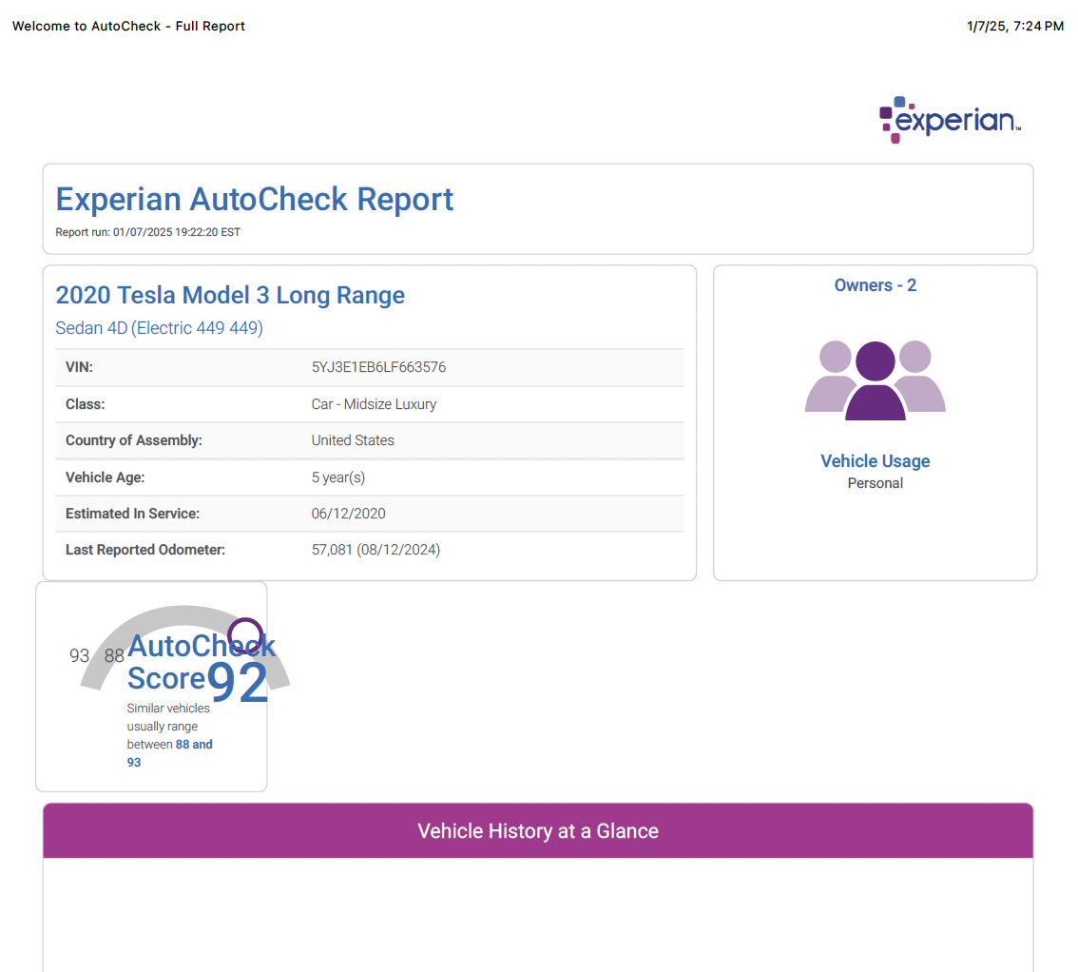
Task: Click the Country of Assembly: label
Action: coord(134,441)
